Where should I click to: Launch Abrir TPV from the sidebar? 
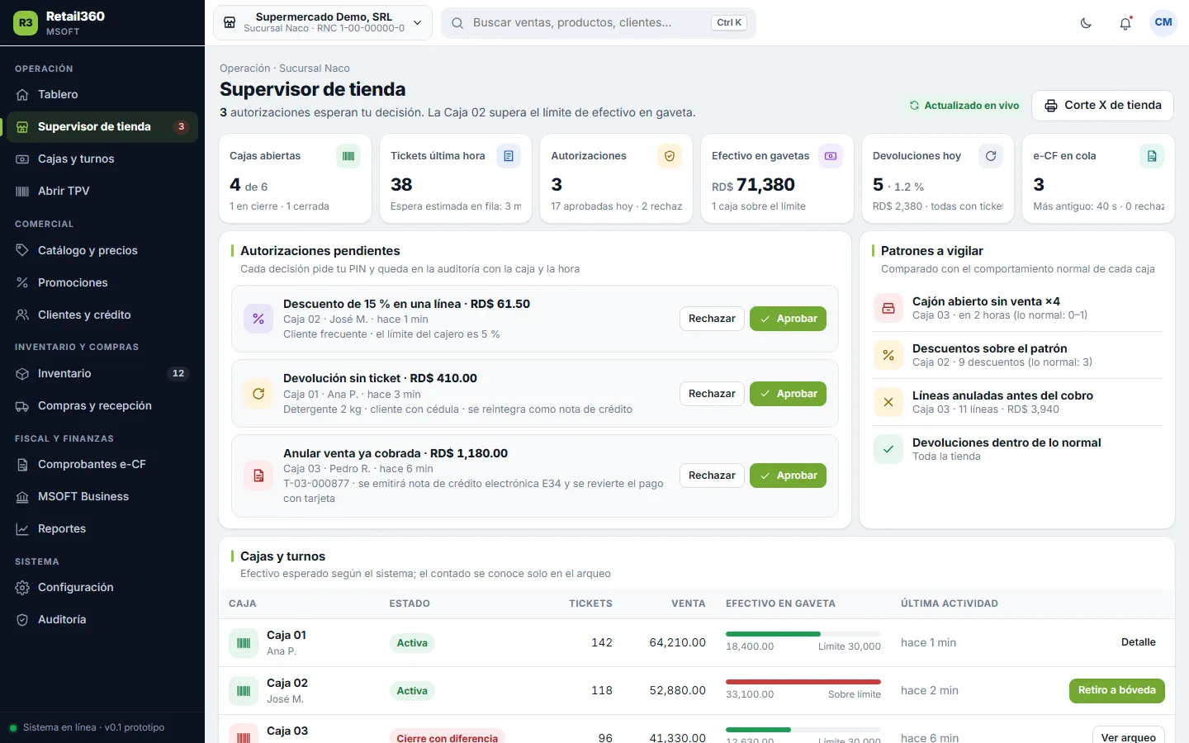(102, 191)
